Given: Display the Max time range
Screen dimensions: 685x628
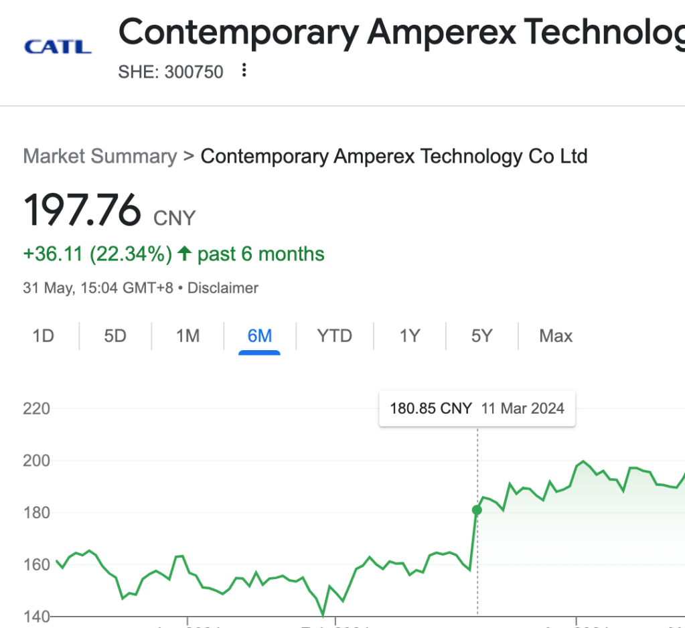Looking at the screenshot, I should click(556, 335).
